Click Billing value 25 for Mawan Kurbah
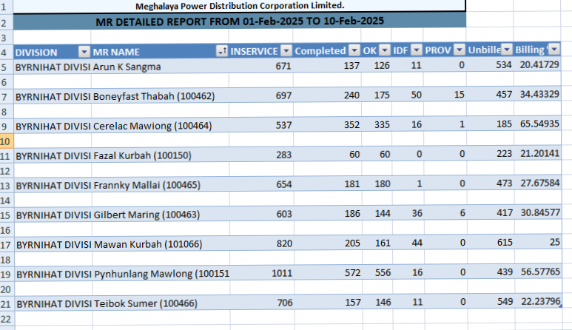The image size is (572, 330). point(538,242)
